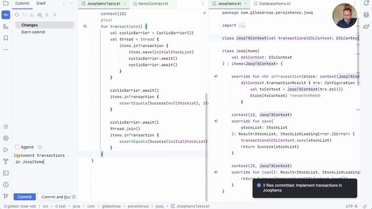
Task: Click the presenter webcam thumbnail
Action: pyautogui.click(x=345, y=16)
